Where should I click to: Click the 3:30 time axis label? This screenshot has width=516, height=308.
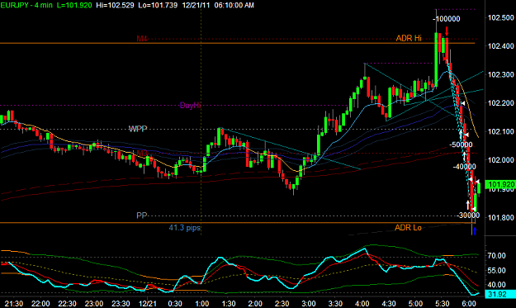pos(335,304)
